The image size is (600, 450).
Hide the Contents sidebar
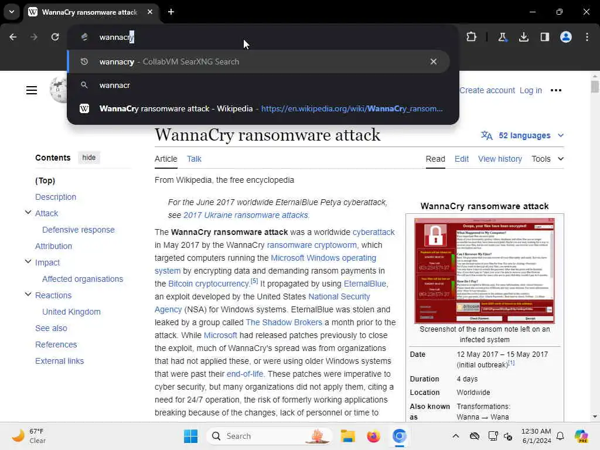[x=89, y=158]
